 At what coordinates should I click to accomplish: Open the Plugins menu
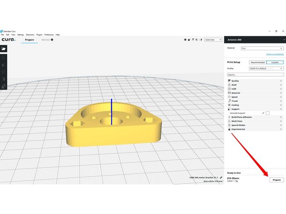pos(40,35)
